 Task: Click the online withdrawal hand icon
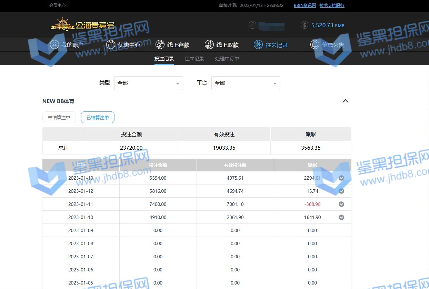pyautogui.click(x=209, y=44)
